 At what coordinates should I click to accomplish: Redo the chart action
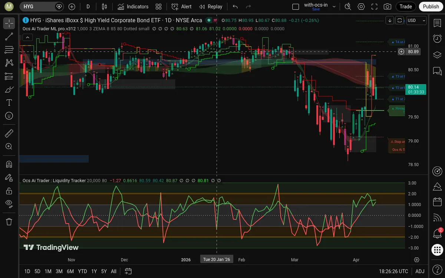pyautogui.click(x=248, y=7)
